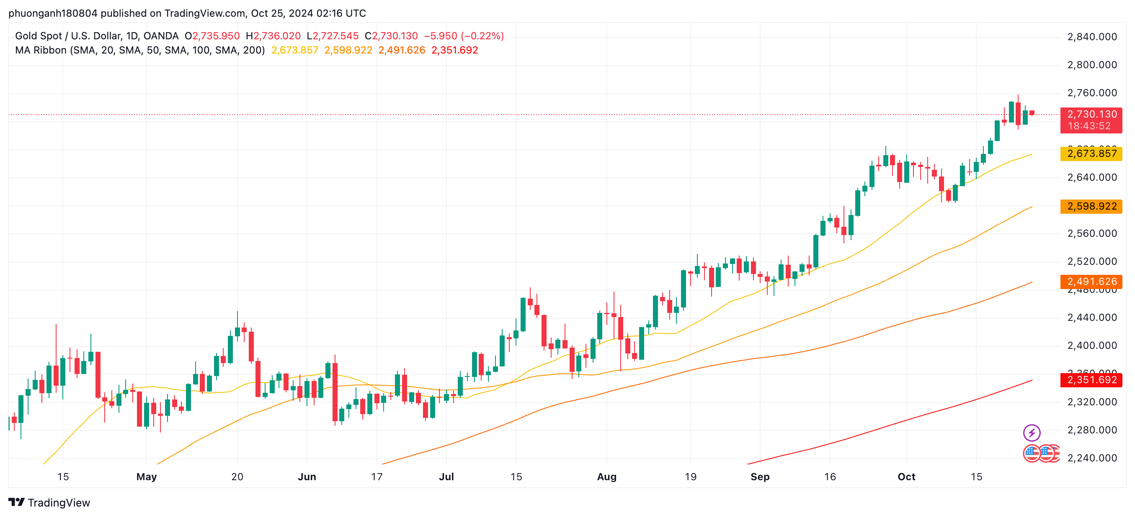Image resolution: width=1135 pixels, height=517 pixels.
Task: Click the 2,760.000 price scale label
Action: (1092, 93)
